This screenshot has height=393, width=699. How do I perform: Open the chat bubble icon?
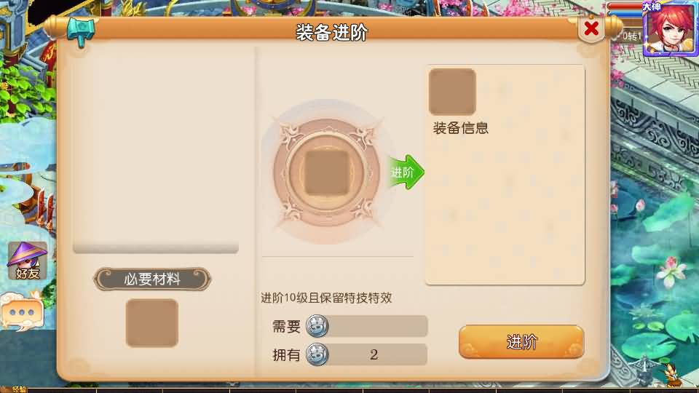(x=22, y=312)
